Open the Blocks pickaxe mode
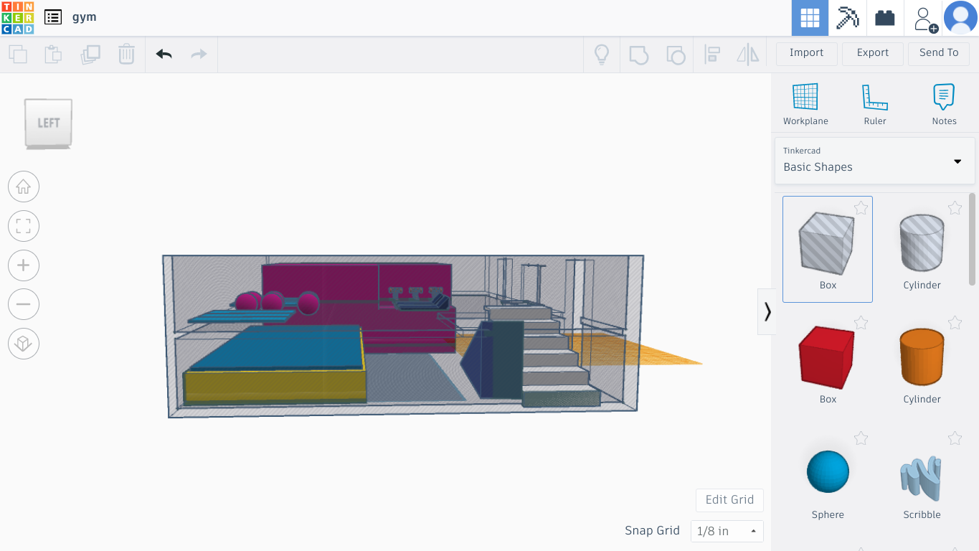The width and height of the screenshot is (979, 551). (848, 18)
